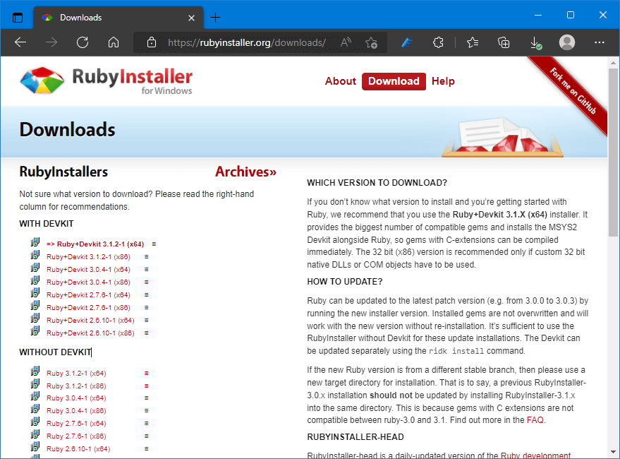Download Ruby 3.1.2-1 (x64) without Devkit
620x459 pixels.
[76, 374]
